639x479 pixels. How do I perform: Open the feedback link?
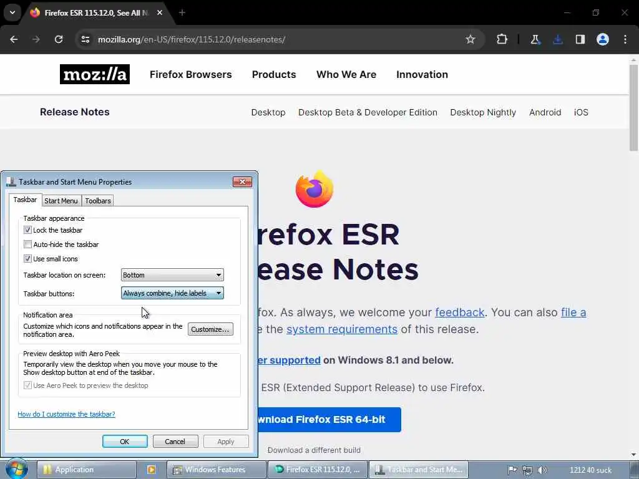pos(460,312)
